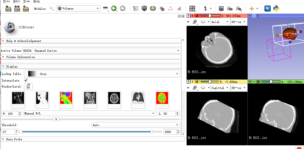Open the Volume Rendering cube icon
The height and width of the screenshot is (149, 304).
pyautogui.click(x=144, y=8)
